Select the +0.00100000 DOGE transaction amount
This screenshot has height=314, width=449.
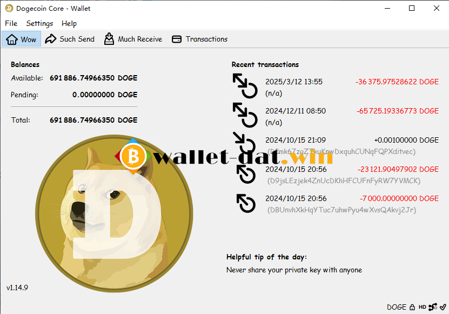pos(406,140)
